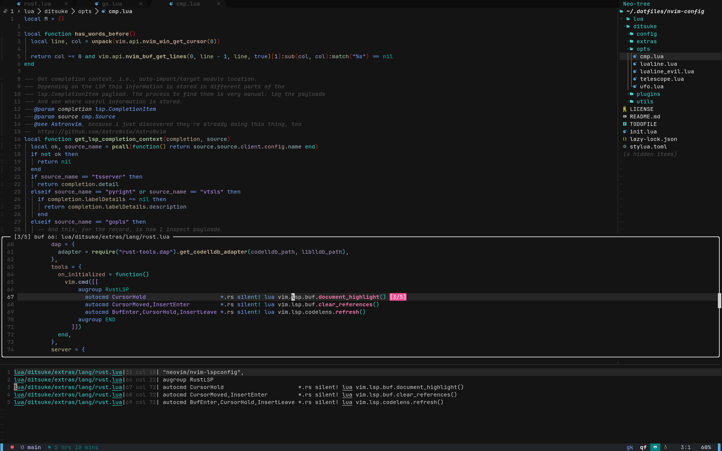Open telescope.lua in Neo-tree
Image resolution: width=722 pixels, height=451 pixels.
coord(662,79)
